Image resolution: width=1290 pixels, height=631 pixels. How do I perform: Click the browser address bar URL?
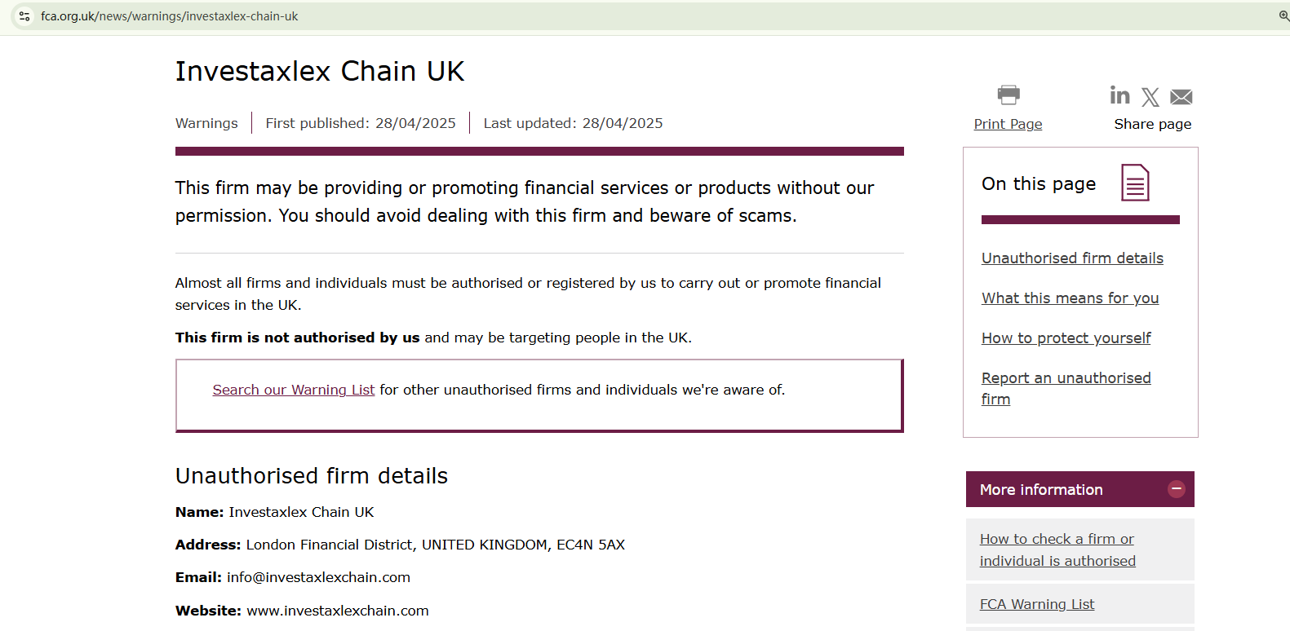(x=169, y=16)
